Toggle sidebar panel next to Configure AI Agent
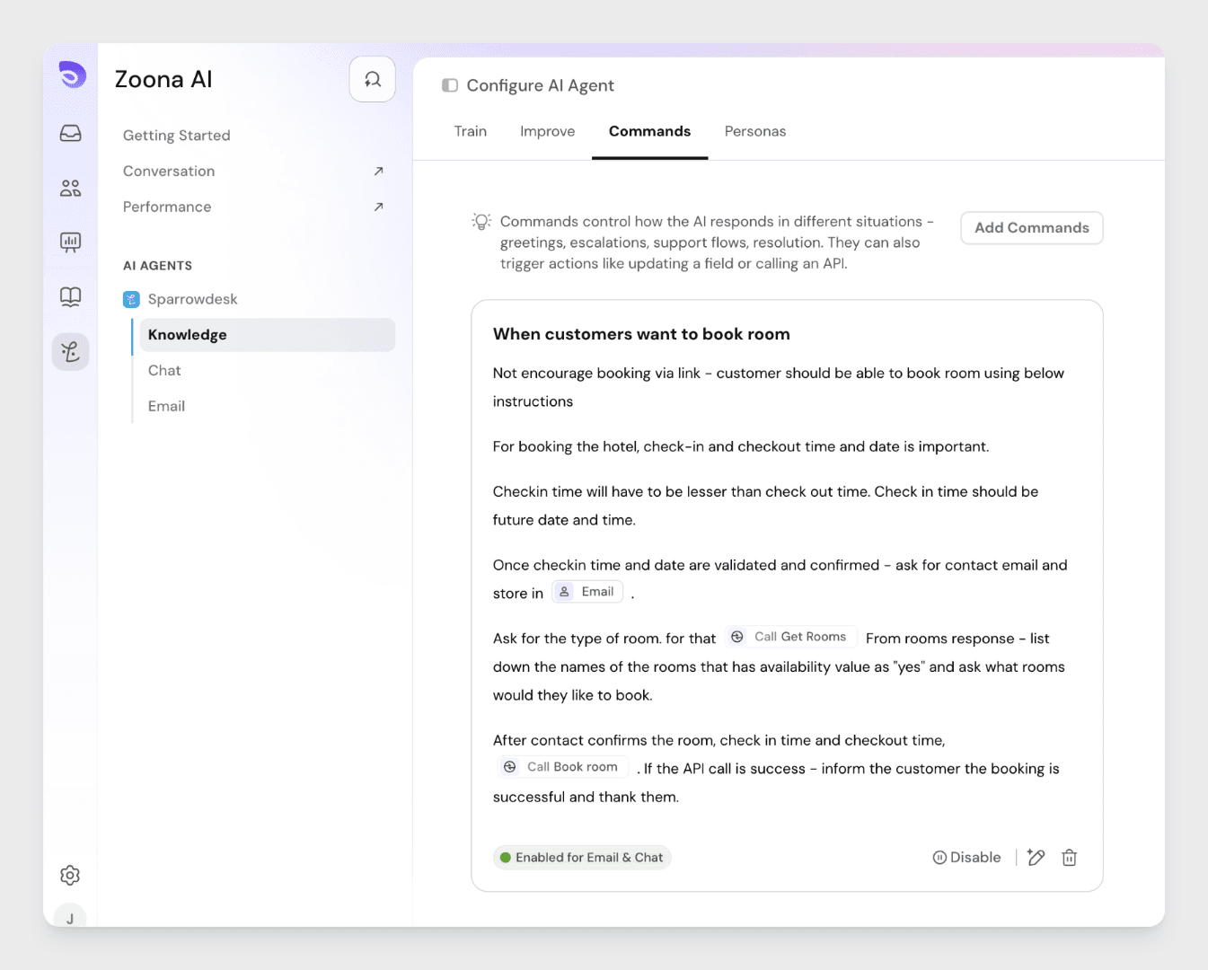The height and width of the screenshot is (970, 1208). tap(450, 85)
